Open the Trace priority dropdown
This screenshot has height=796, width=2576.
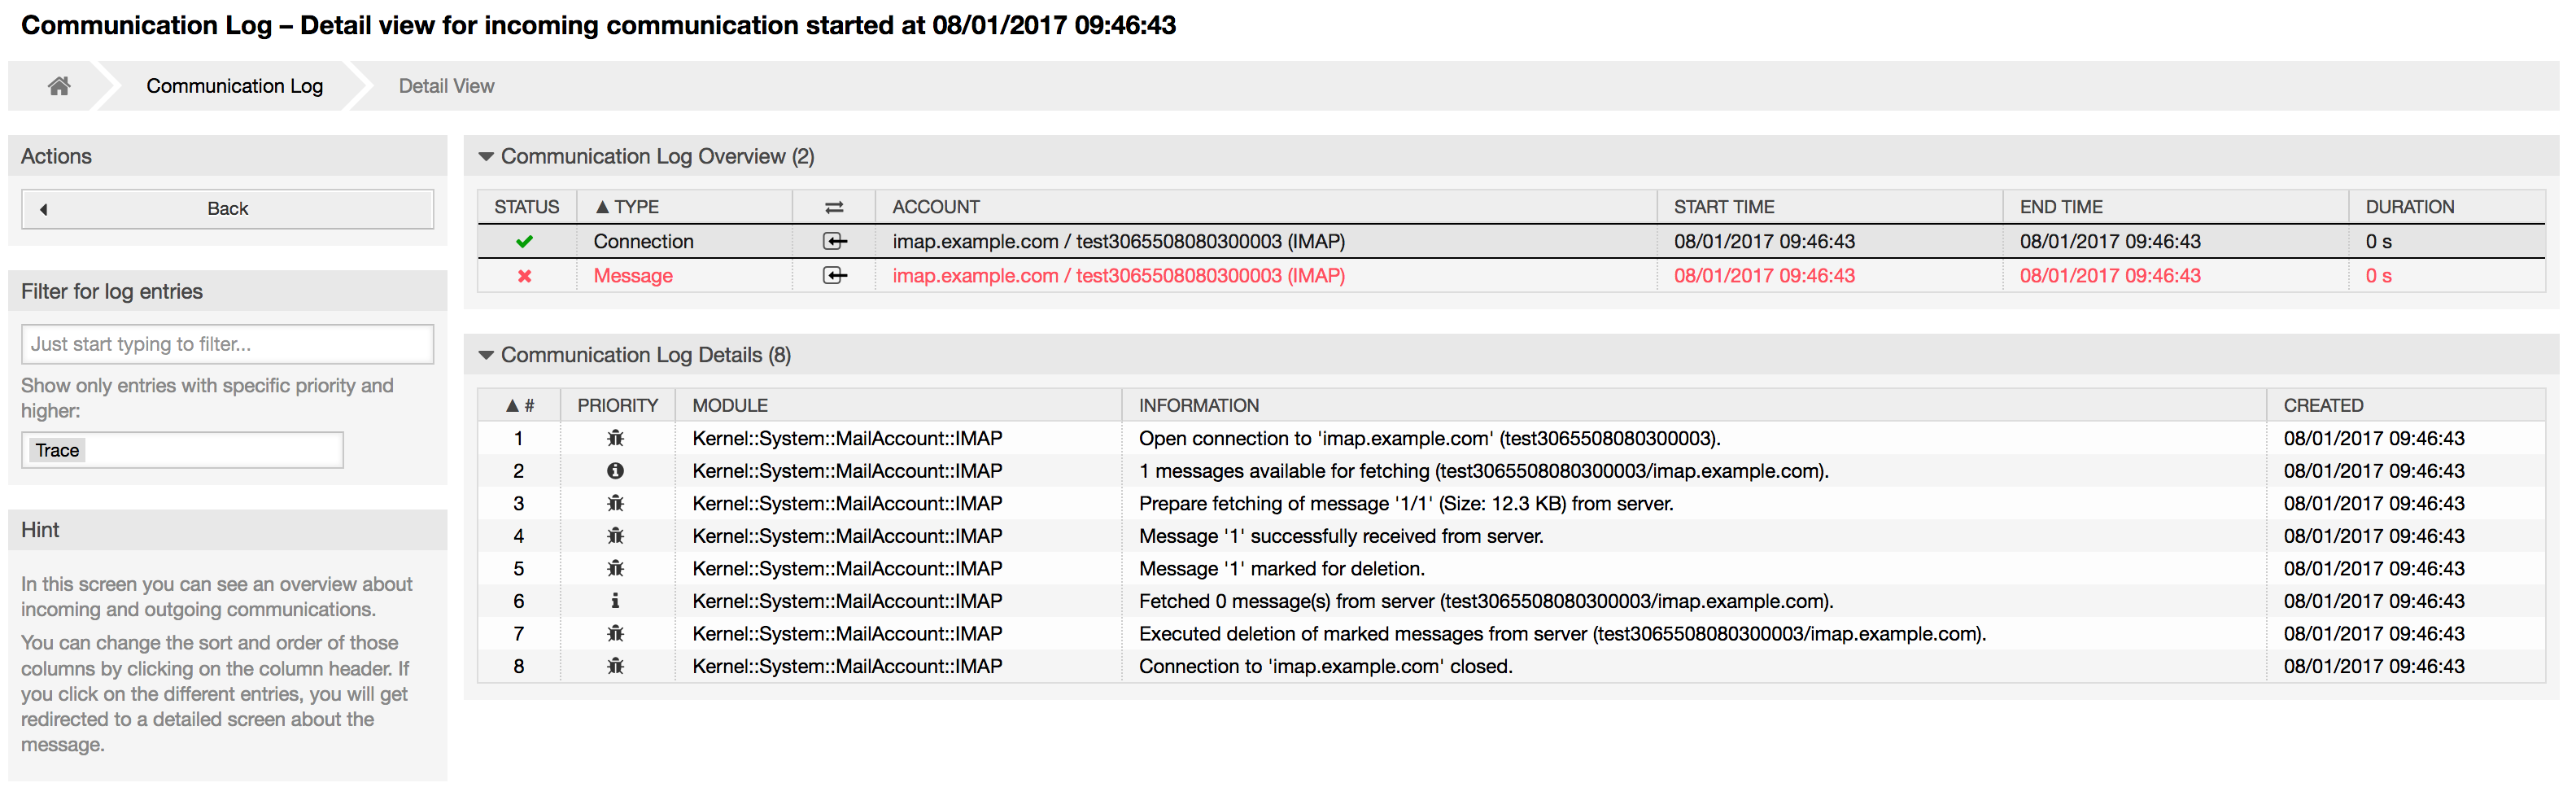(182, 450)
